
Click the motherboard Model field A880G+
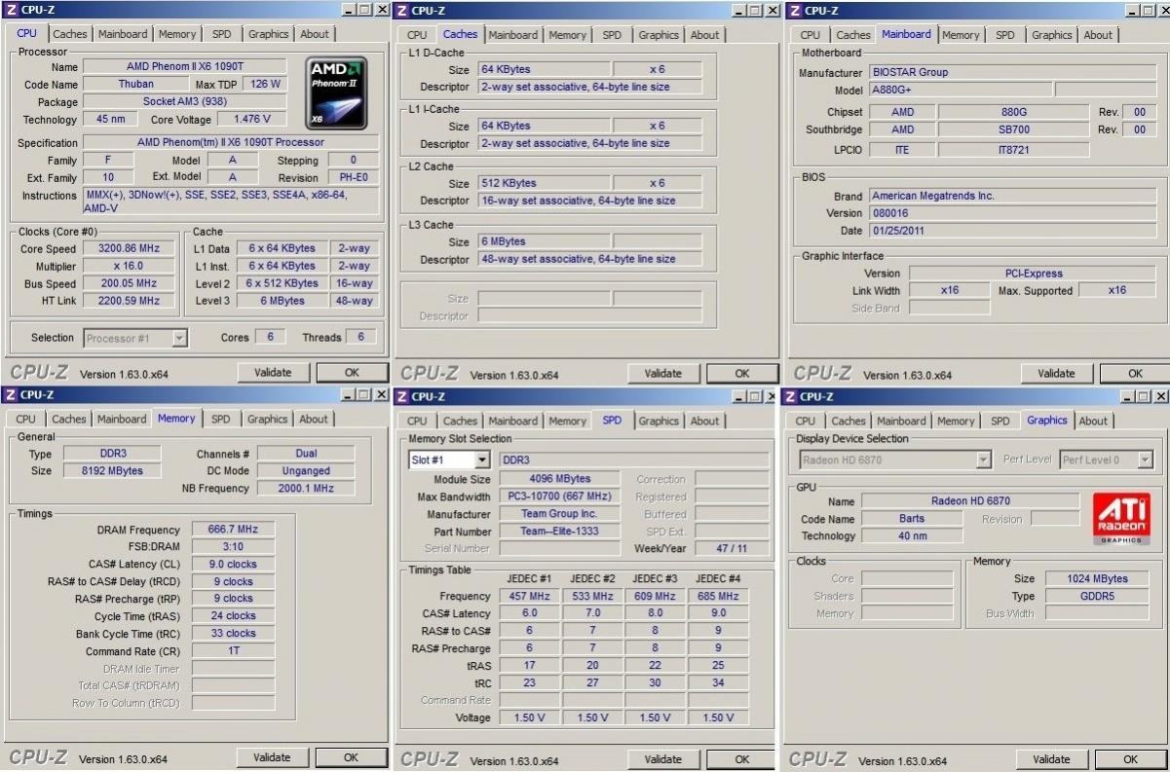point(960,90)
